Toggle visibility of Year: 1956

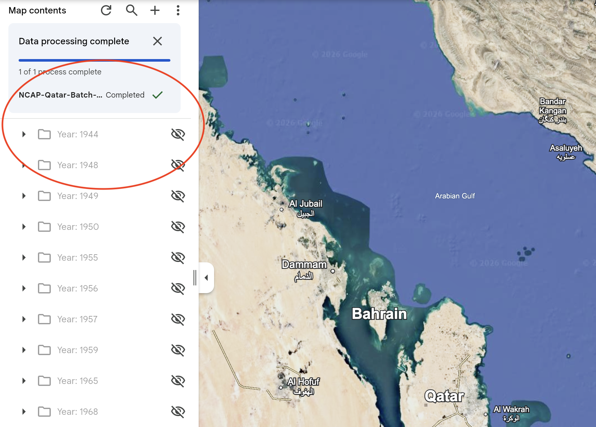pos(178,288)
